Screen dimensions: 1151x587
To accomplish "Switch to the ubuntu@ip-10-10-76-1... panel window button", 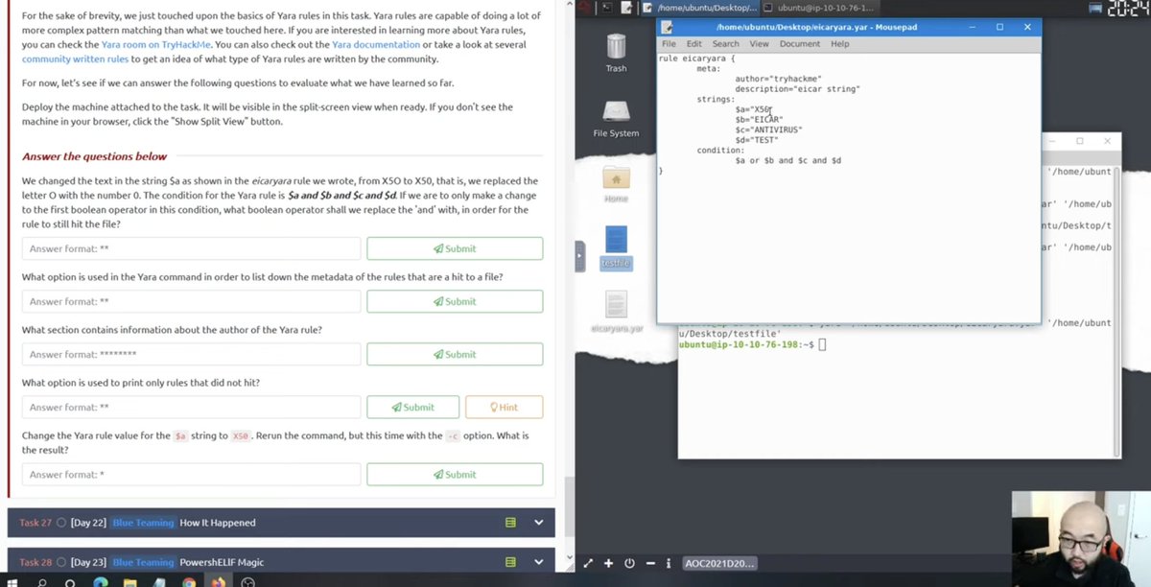I will pos(821,8).
